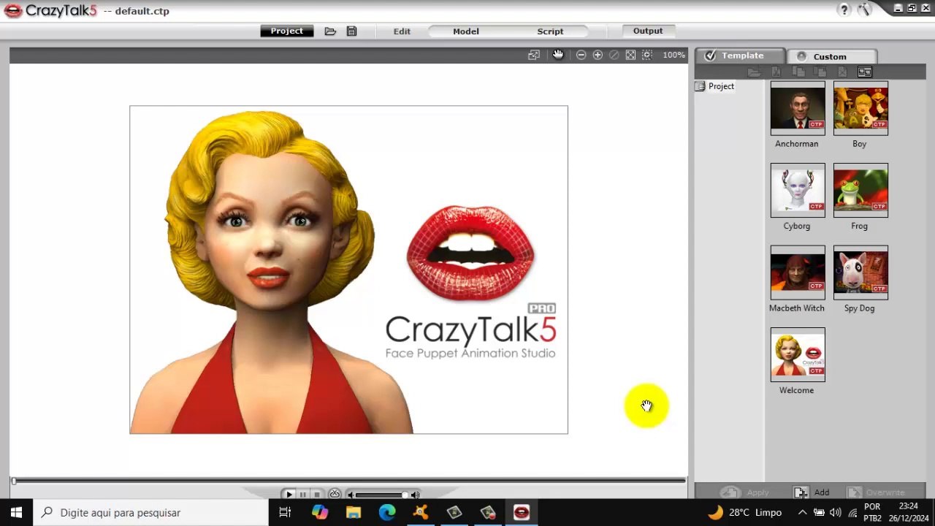935x526 pixels.
Task: Open the Windows Start menu
Action: [x=16, y=512]
